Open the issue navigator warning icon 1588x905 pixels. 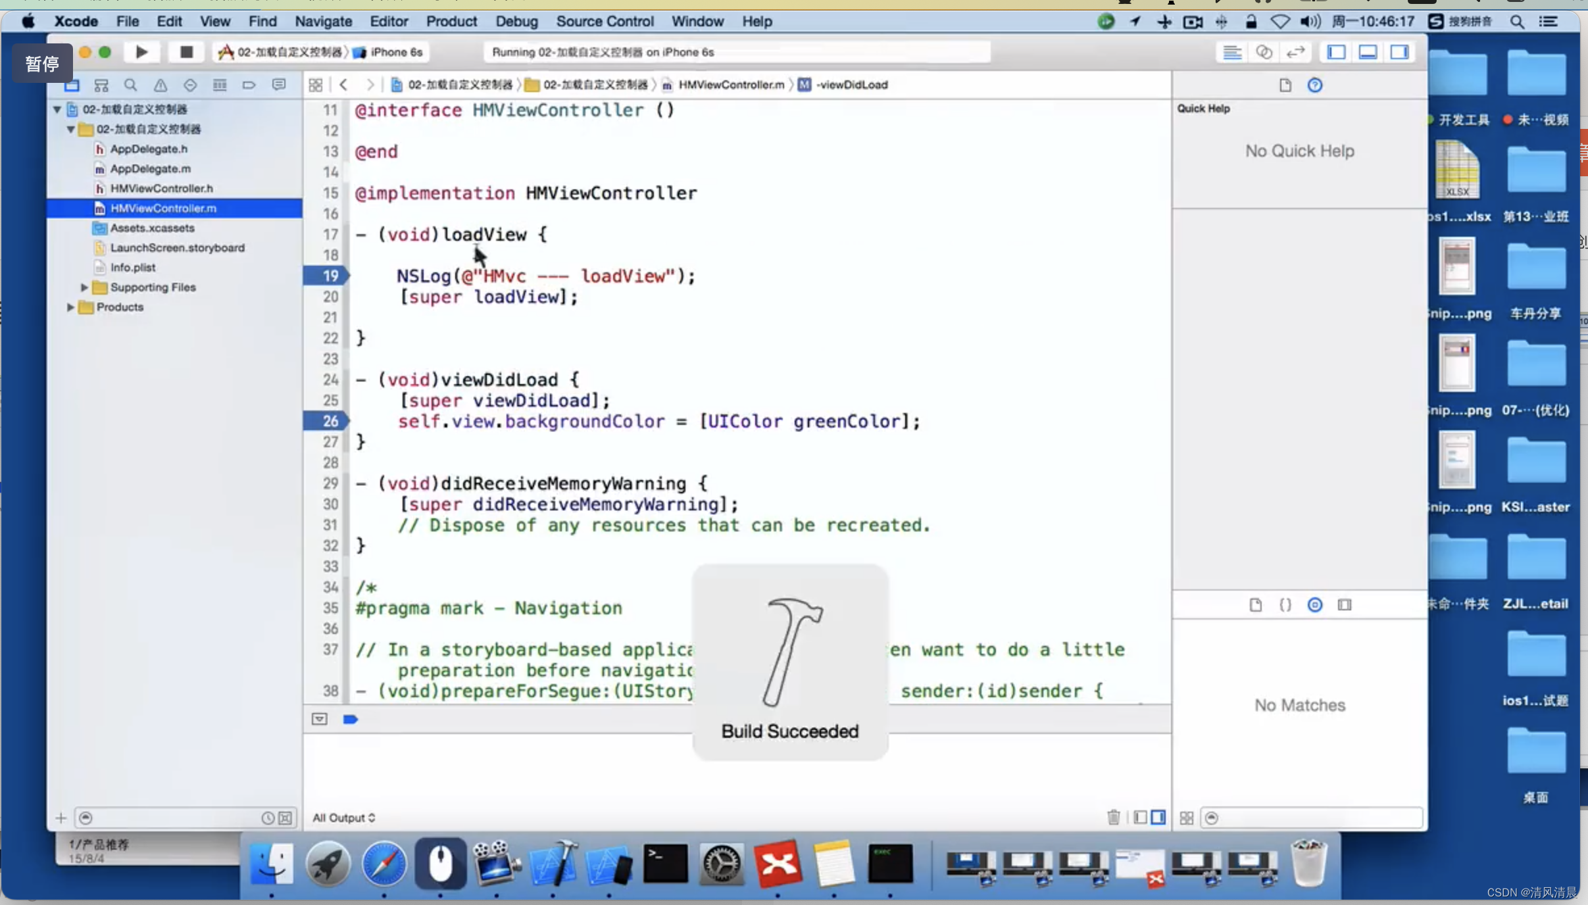[161, 85]
